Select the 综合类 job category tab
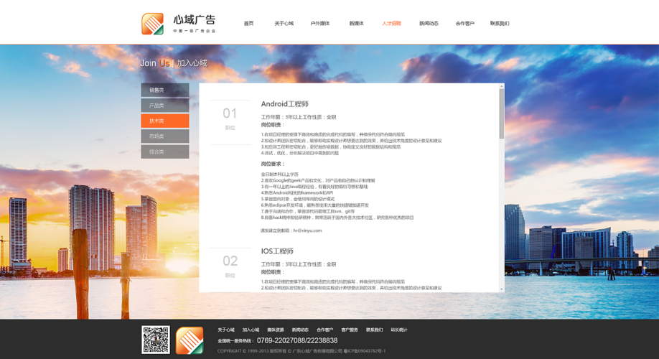The height and width of the screenshot is (359, 659). (165, 151)
